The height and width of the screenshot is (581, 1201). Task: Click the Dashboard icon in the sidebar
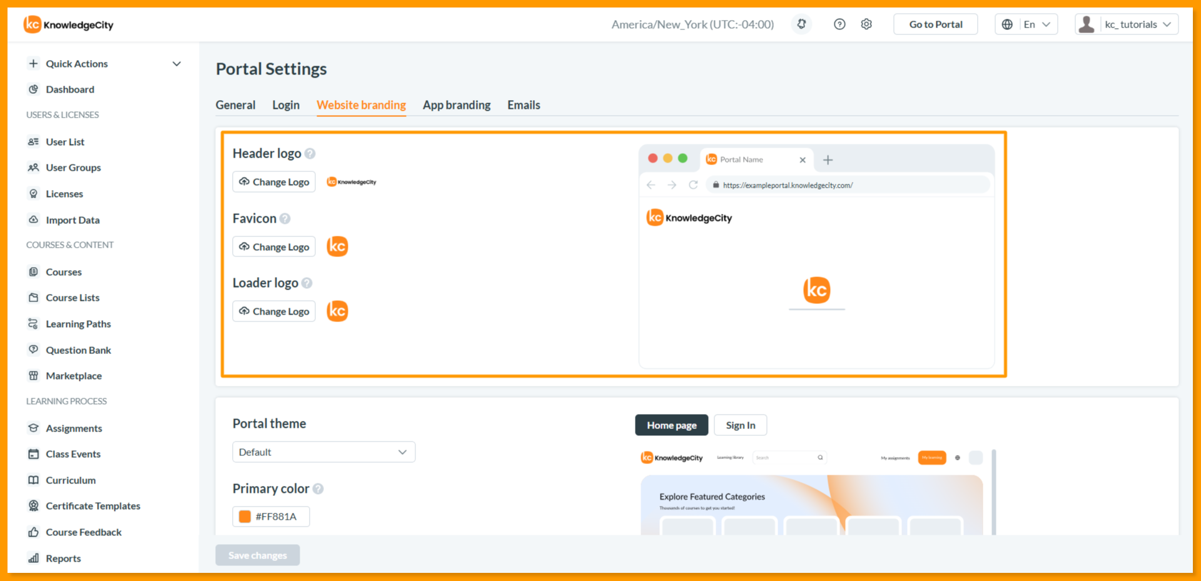(34, 89)
